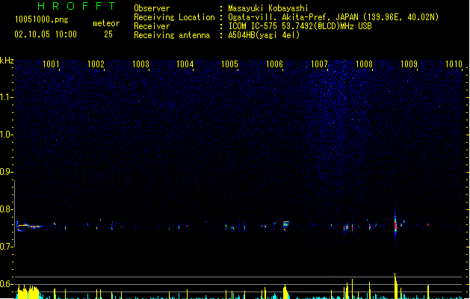
Task: Select ICOM IC-575 53.7492 MHz USB text
Action: pyautogui.click(x=300, y=26)
